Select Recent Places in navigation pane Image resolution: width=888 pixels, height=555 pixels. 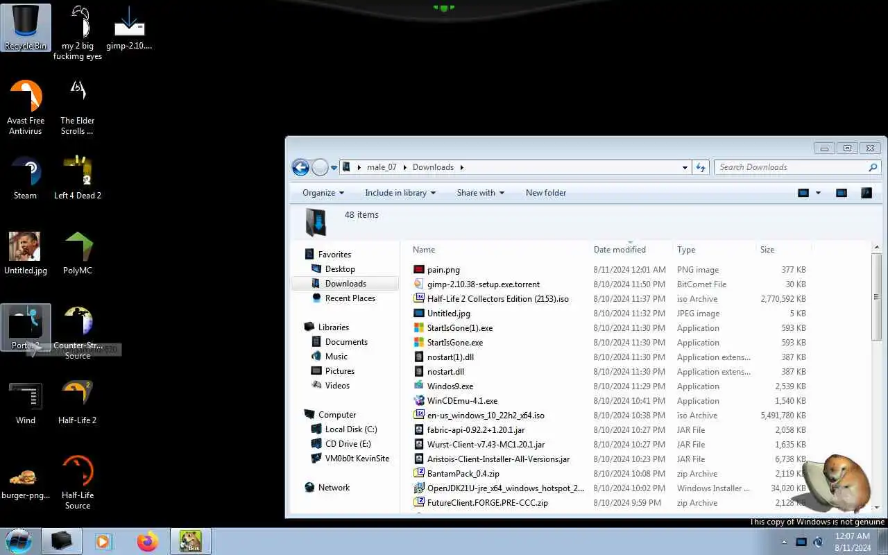(x=350, y=298)
